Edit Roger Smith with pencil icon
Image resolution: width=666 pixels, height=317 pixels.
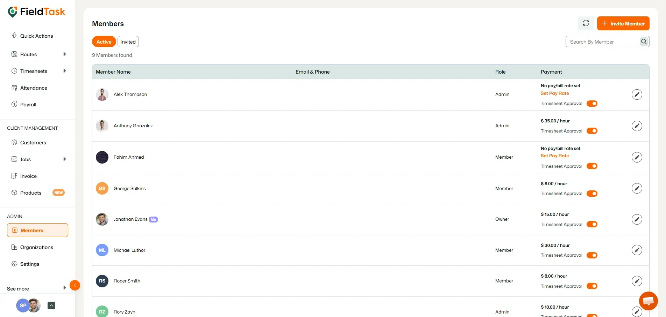tap(637, 281)
